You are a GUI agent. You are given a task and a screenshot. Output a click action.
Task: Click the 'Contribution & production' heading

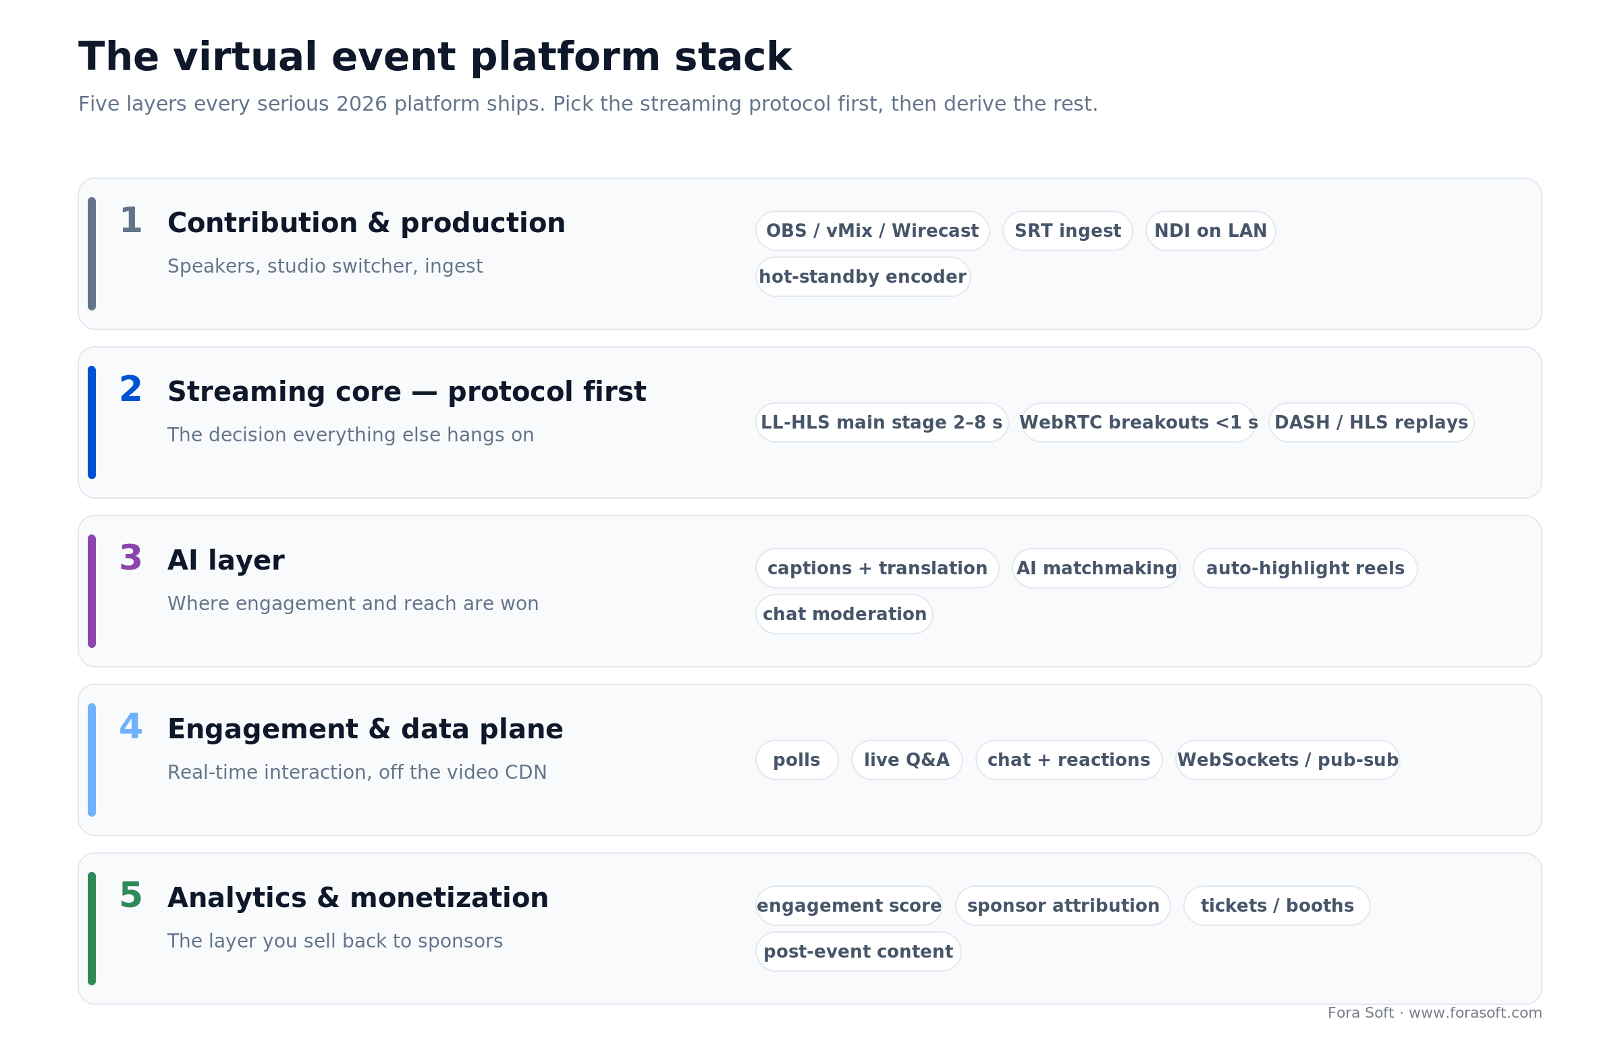[x=366, y=223]
